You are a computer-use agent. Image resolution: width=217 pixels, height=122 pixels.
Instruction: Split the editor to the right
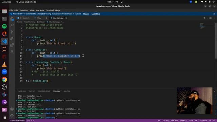[210, 18]
